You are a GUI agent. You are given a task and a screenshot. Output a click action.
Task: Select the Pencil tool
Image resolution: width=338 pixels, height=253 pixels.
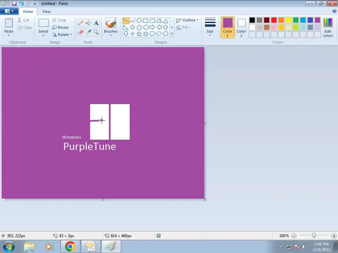(x=81, y=23)
